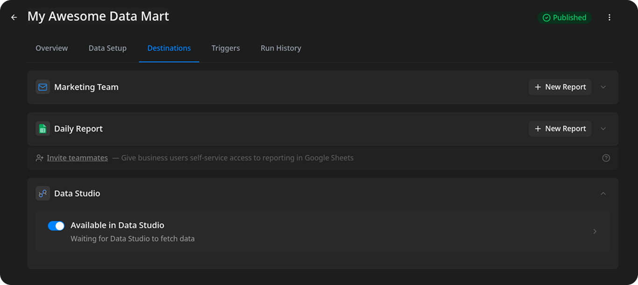Image resolution: width=638 pixels, height=285 pixels.
Task: Add New Report for Marketing Team
Action: pyautogui.click(x=560, y=87)
